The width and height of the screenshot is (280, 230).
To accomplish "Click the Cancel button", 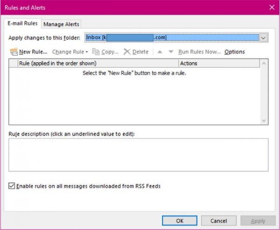I will point(219,221).
